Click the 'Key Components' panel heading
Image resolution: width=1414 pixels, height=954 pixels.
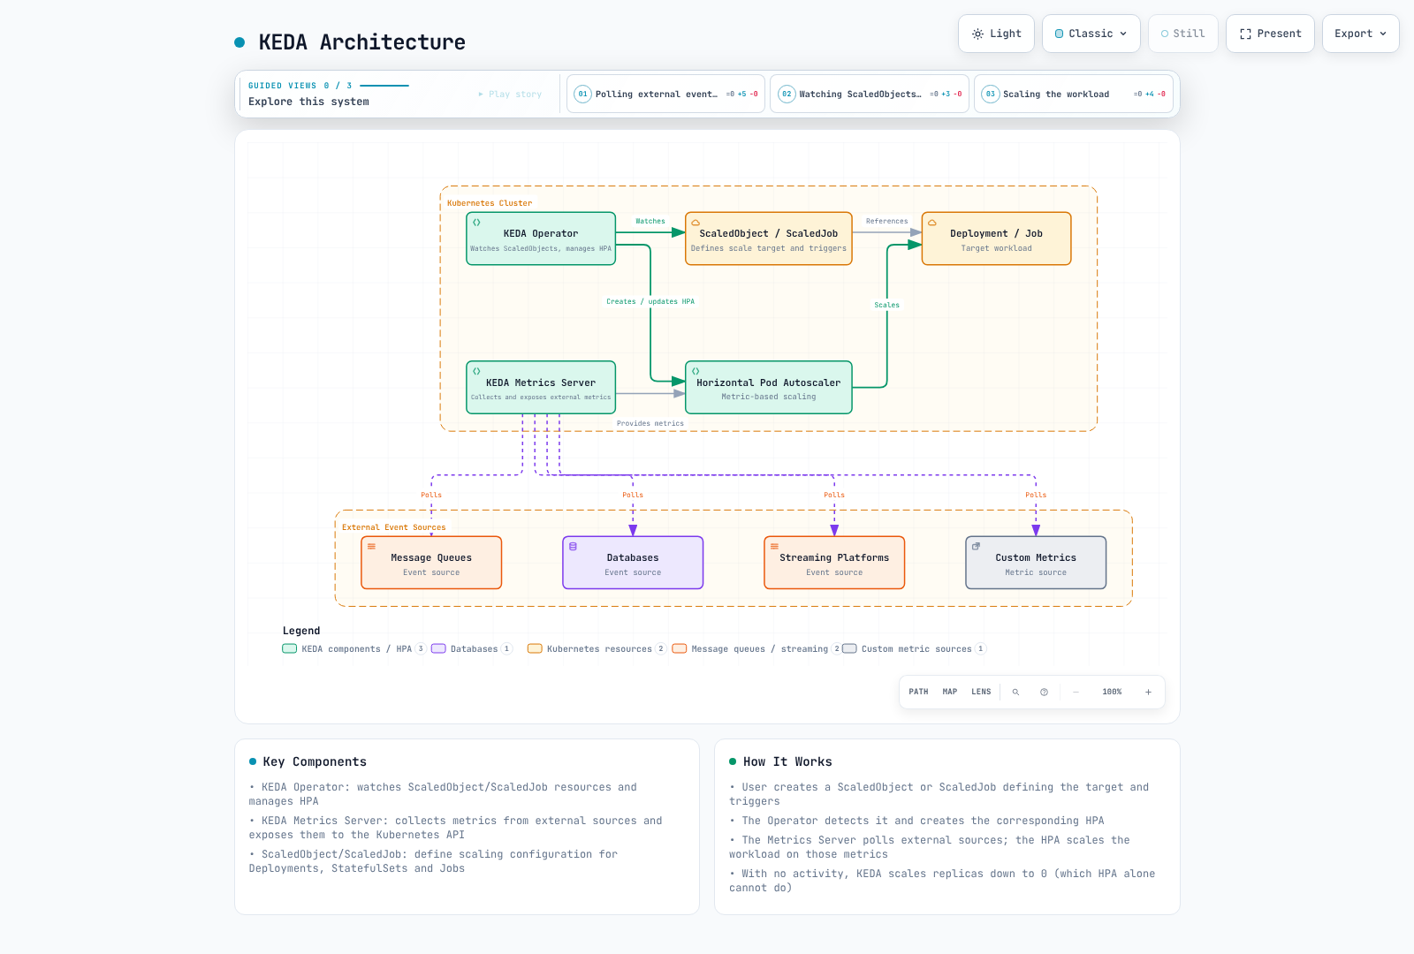[315, 761]
